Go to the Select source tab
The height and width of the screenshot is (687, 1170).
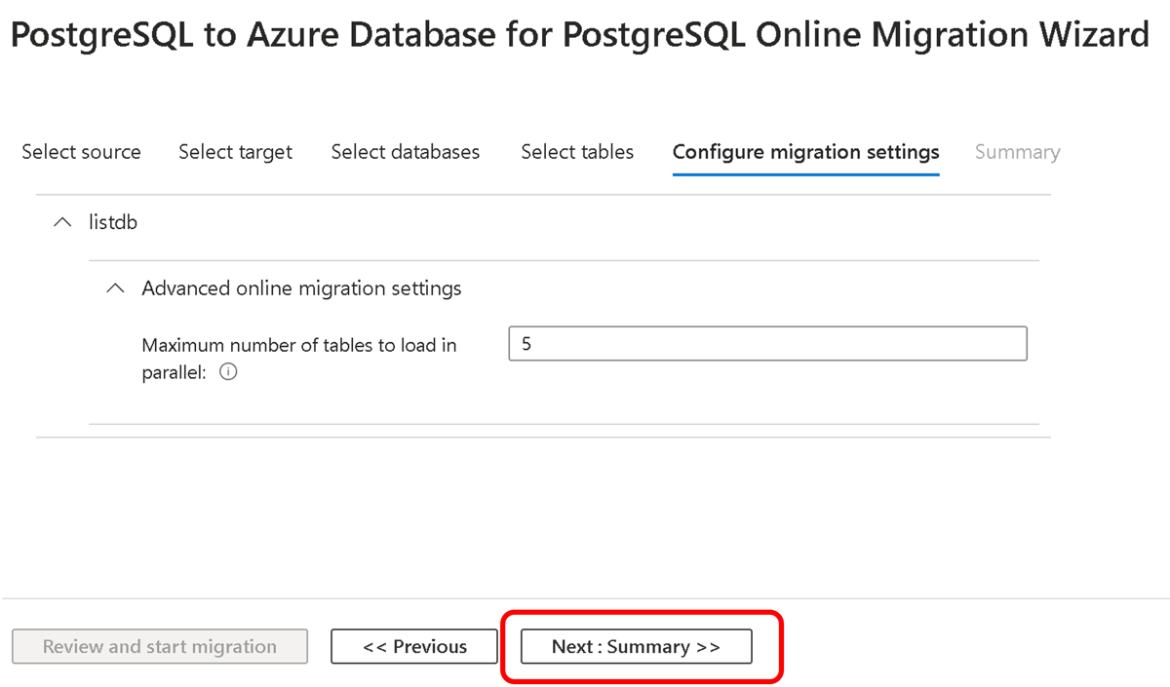pos(81,152)
